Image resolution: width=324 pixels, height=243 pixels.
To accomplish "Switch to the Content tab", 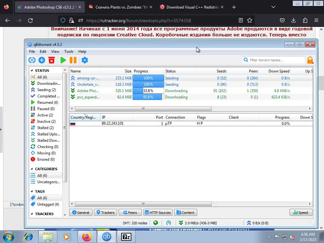I will pos(185,212).
